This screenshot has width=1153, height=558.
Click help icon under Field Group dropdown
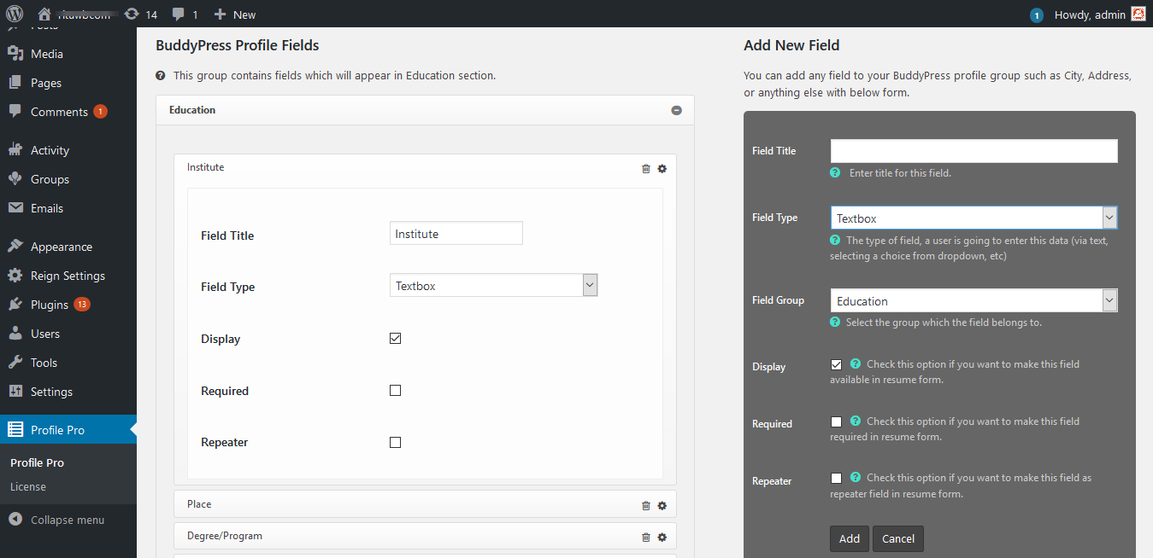pyautogui.click(x=835, y=323)
